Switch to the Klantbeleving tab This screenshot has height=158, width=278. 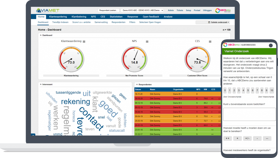pyautogui.click(x=79, y=17)
